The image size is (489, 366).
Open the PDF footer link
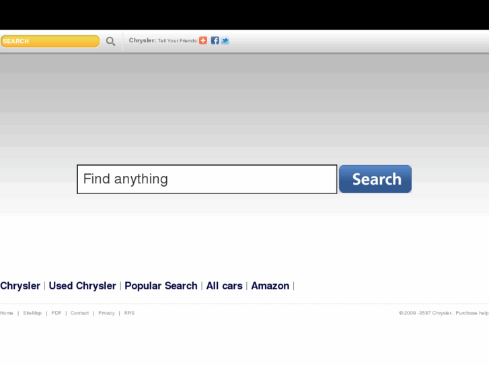[x=57, y=313]
